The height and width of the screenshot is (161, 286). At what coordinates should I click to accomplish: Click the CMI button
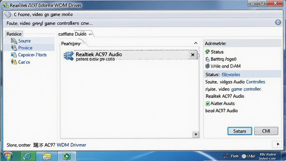coord(266,131)
